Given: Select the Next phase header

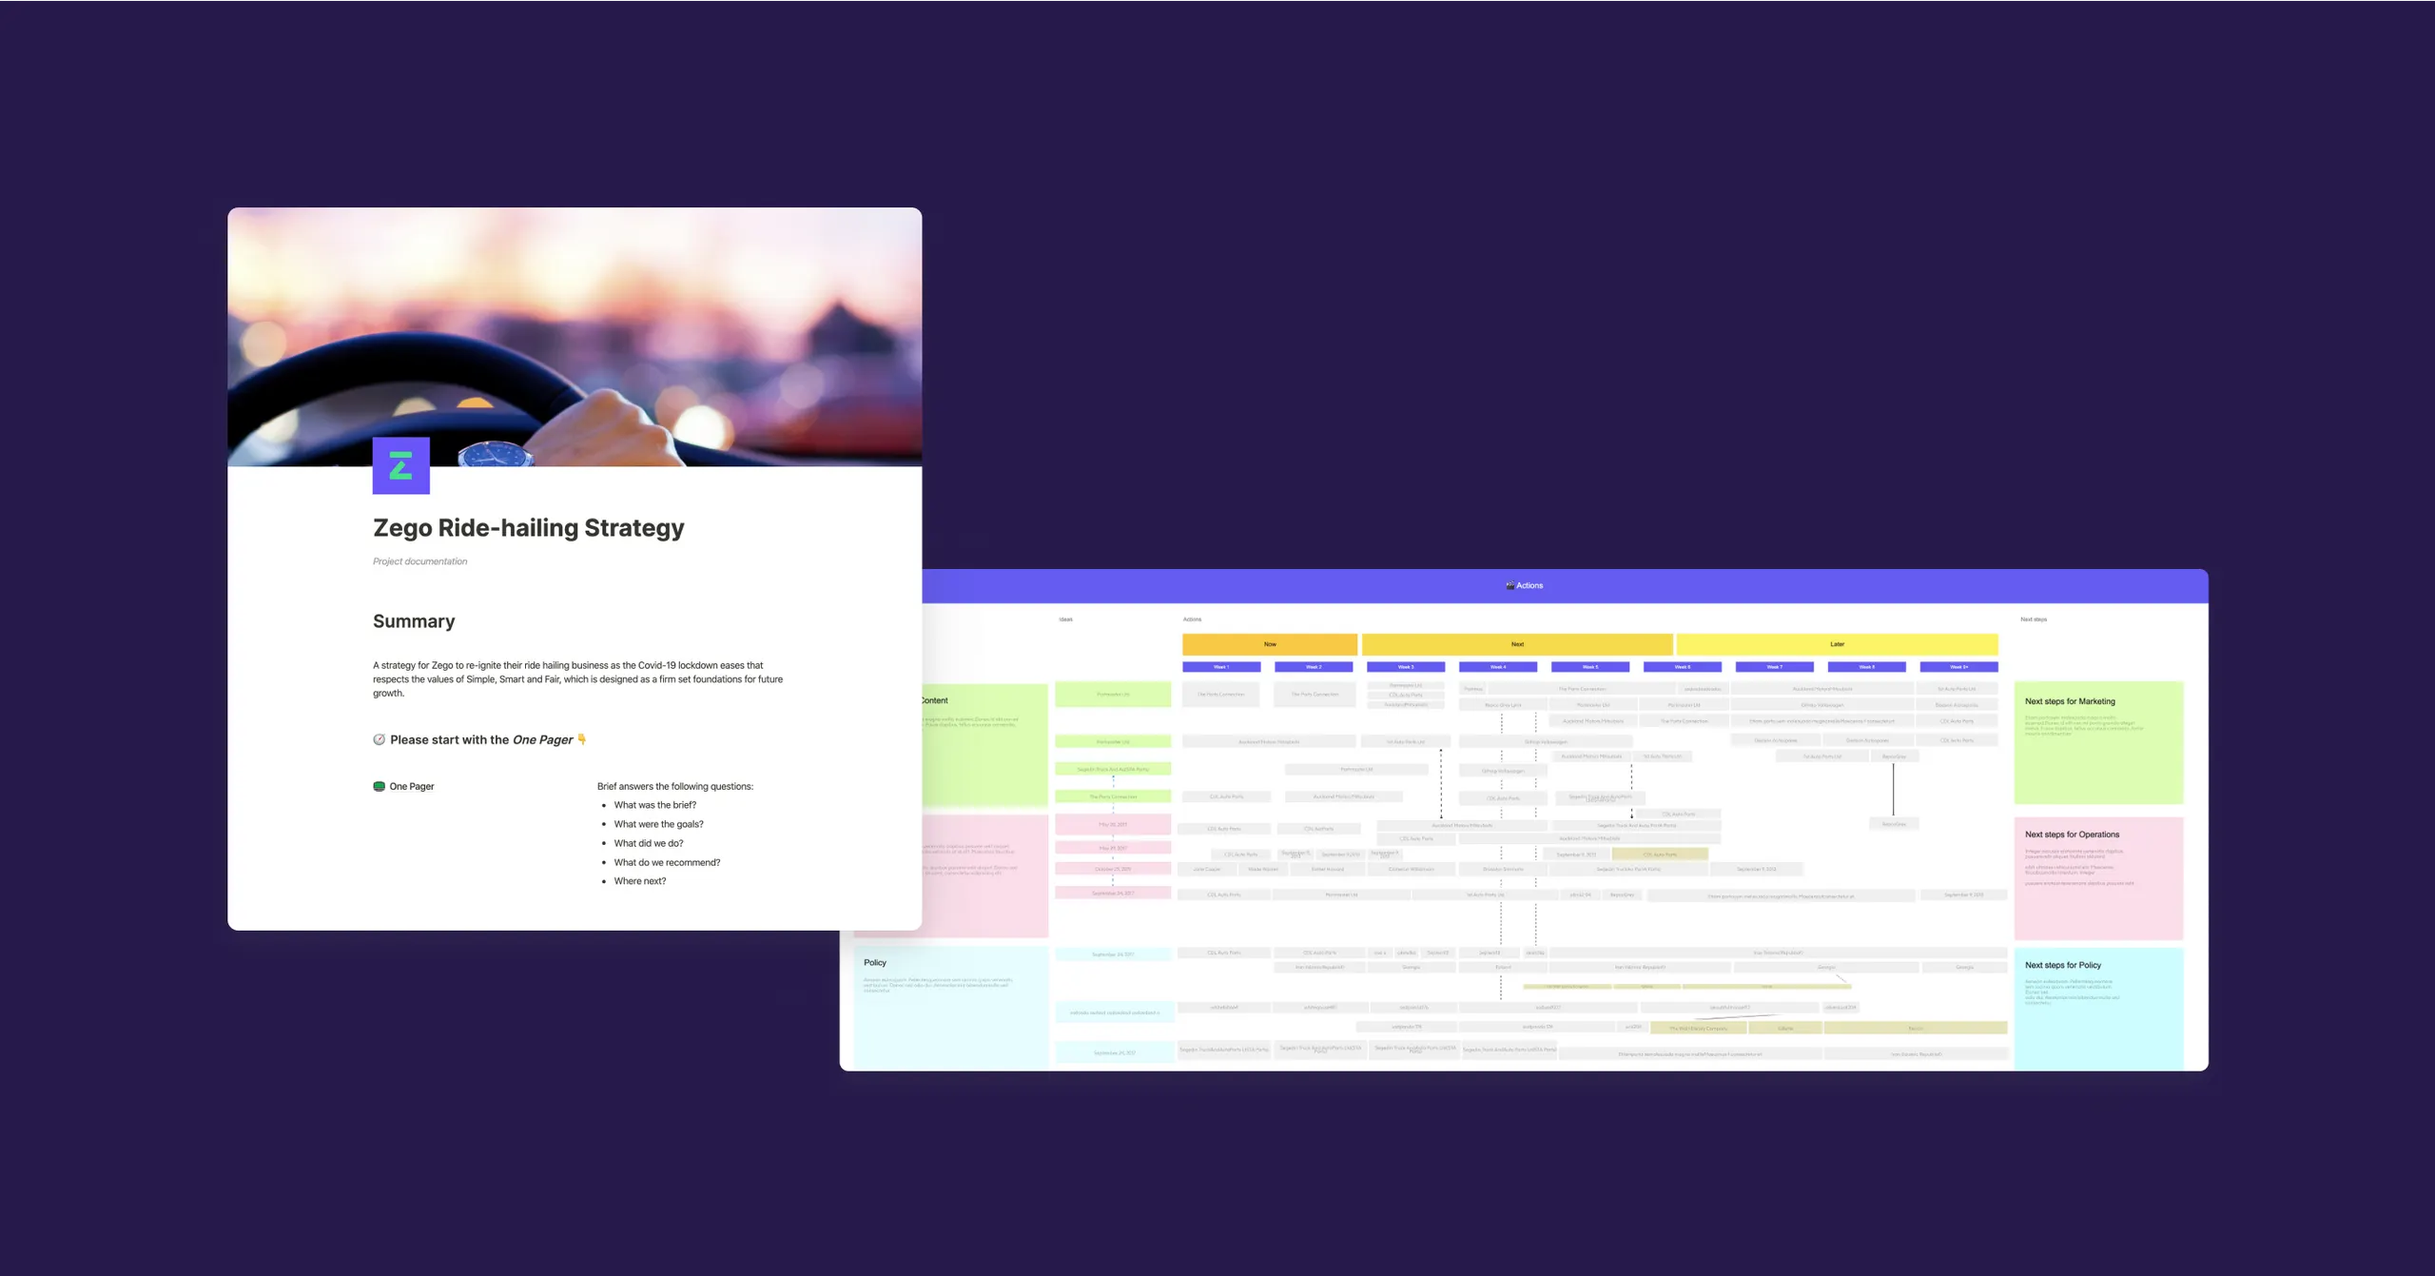Looking at the screenshot, I should [1517, 644].
